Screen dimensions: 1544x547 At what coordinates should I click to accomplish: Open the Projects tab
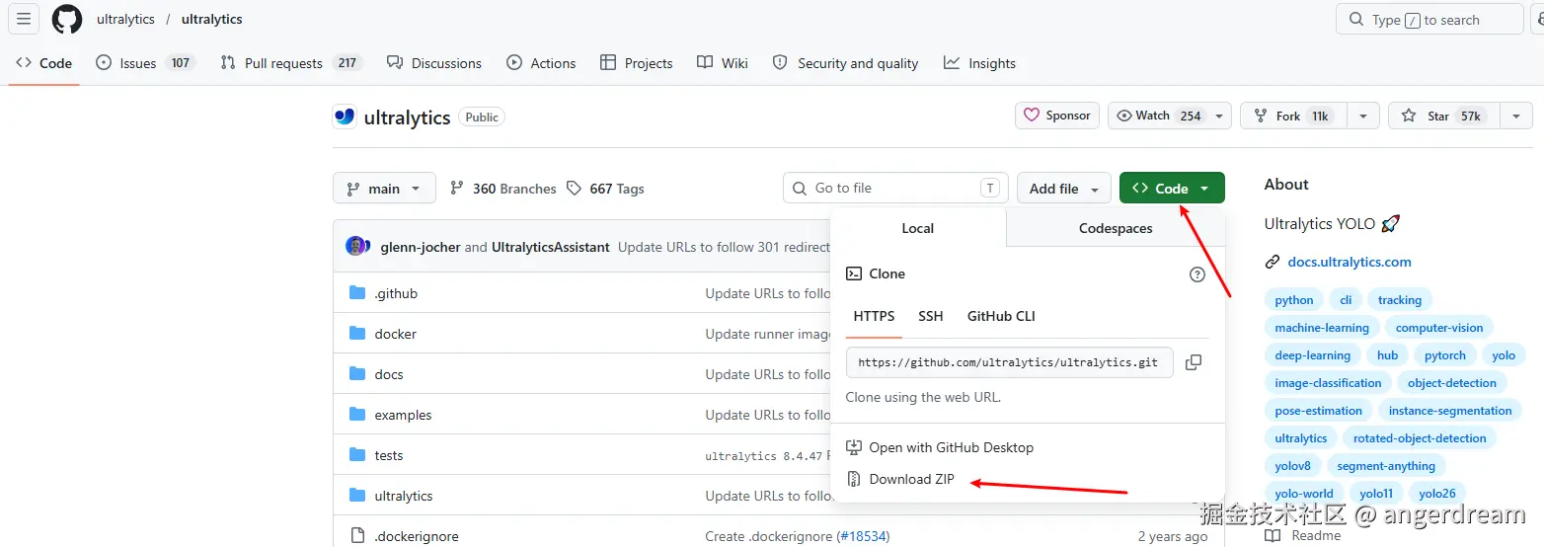(x=637, y=63)
